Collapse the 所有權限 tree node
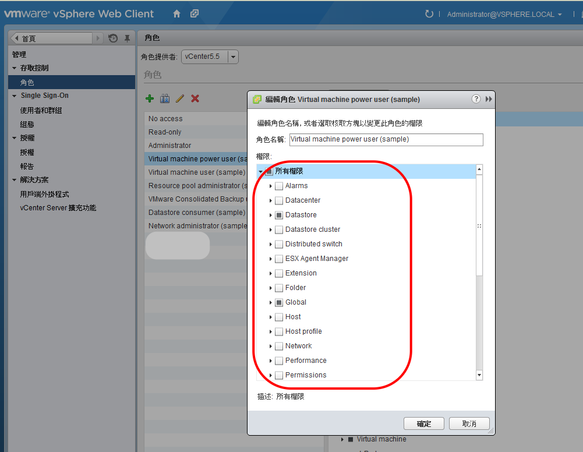583x452 pixels. tap(261, 171)
